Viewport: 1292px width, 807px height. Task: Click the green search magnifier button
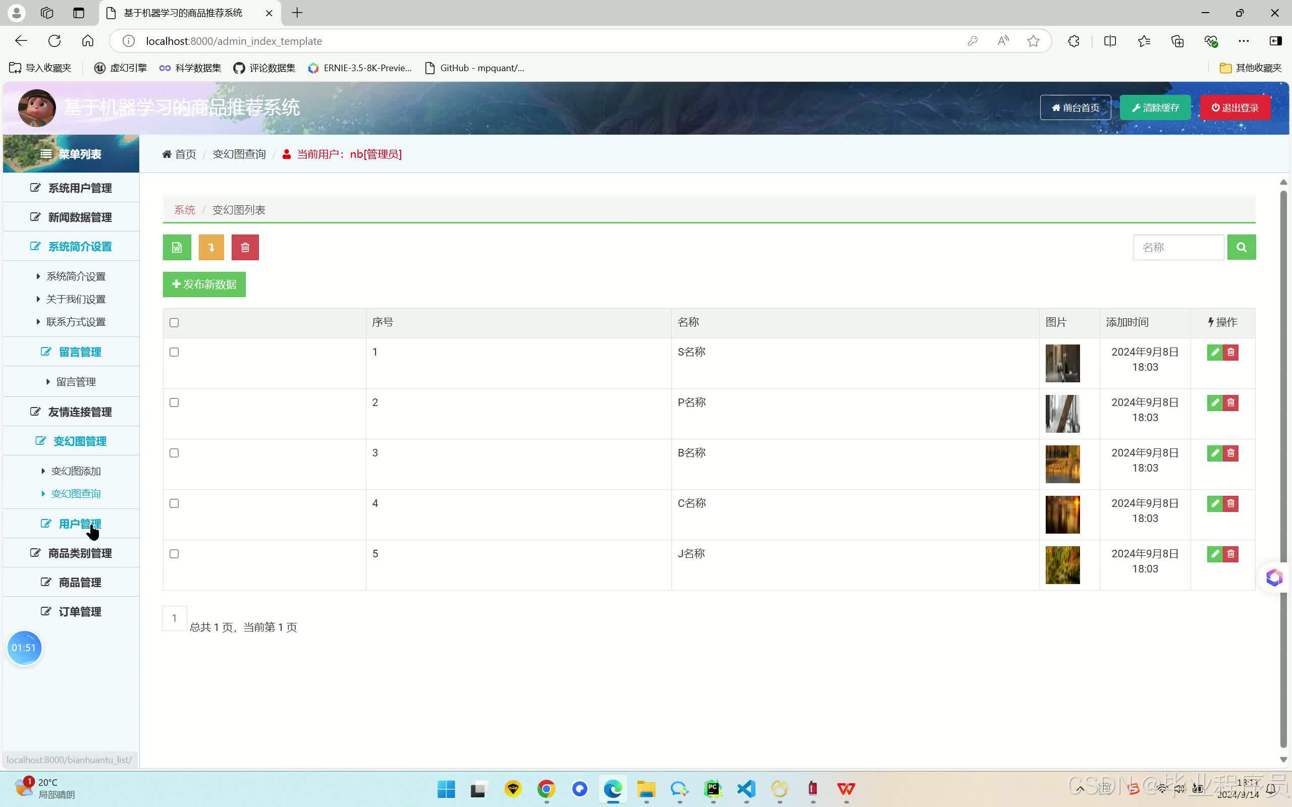(1242, 247)
